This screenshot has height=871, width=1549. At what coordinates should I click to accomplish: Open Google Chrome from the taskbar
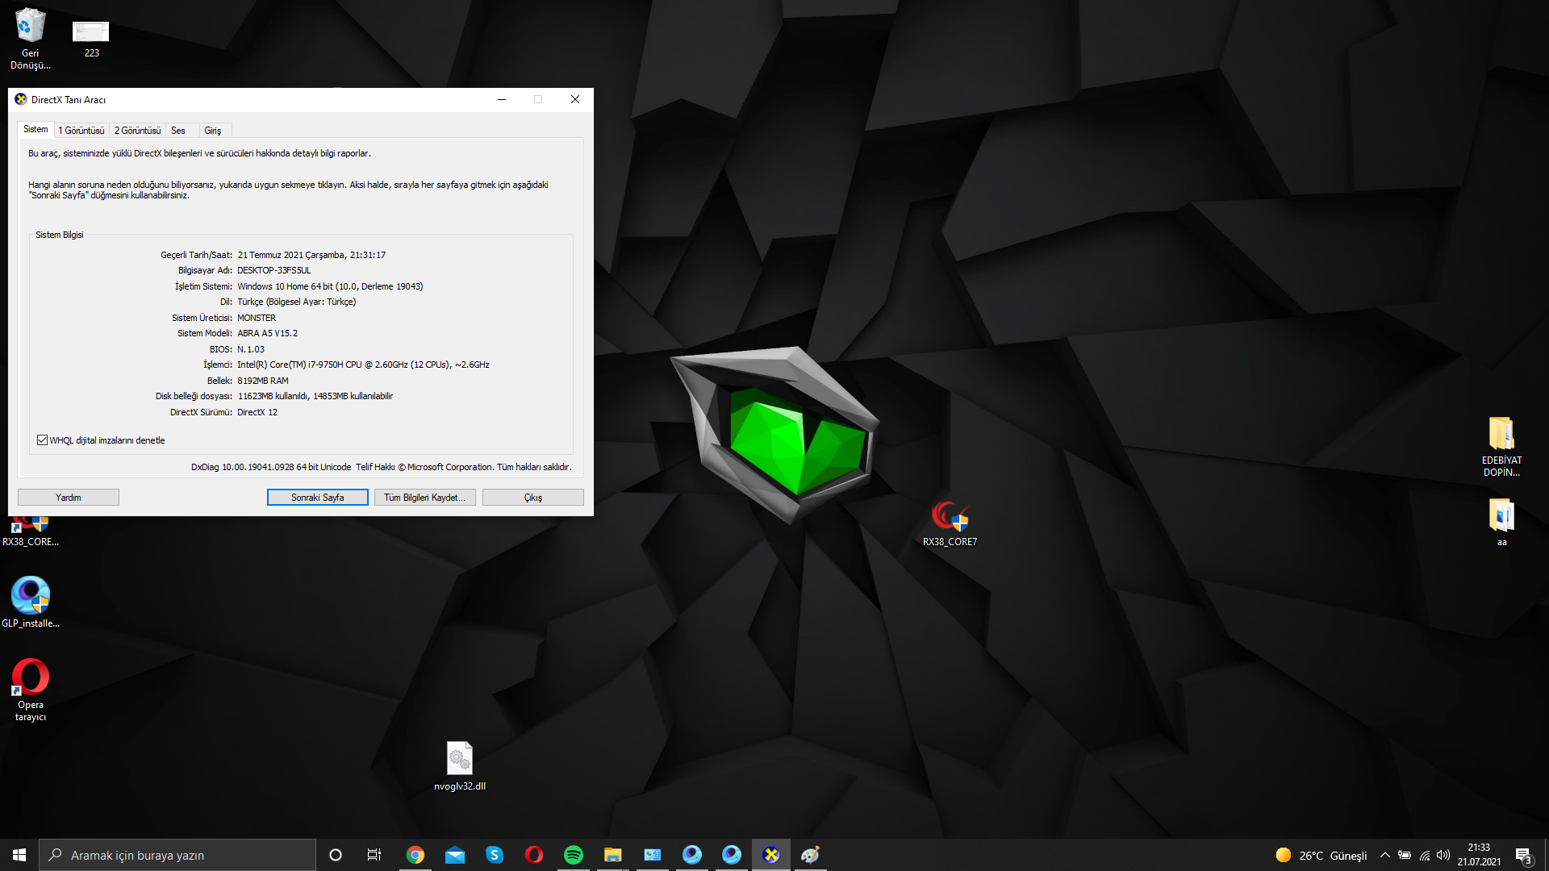tap(415, 855)
